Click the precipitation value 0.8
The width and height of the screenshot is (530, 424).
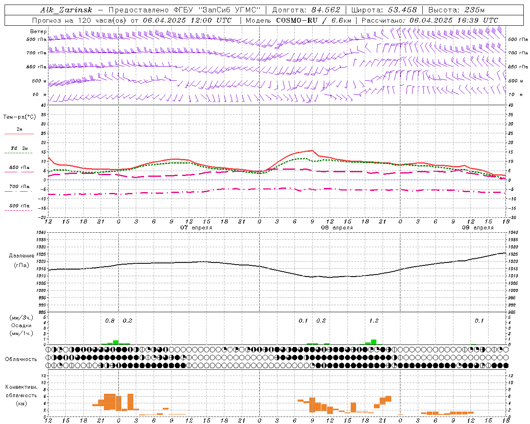click(110, 321)
